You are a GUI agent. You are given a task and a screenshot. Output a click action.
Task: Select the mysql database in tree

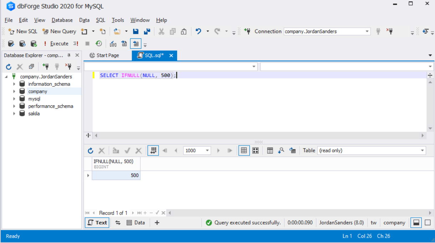34,99
